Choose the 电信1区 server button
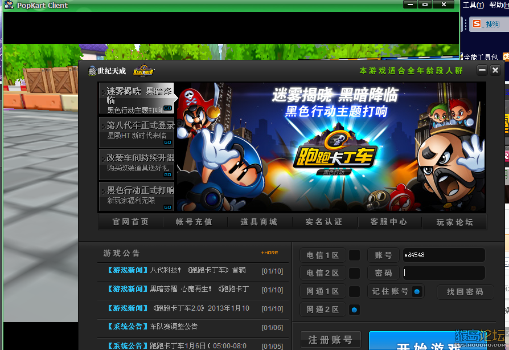 coord(323,255)
